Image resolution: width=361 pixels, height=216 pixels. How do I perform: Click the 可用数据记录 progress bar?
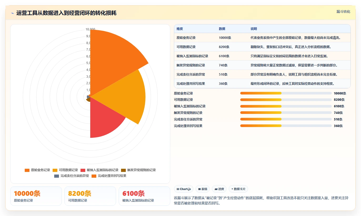pyautogui.click(x=286, y=100)
